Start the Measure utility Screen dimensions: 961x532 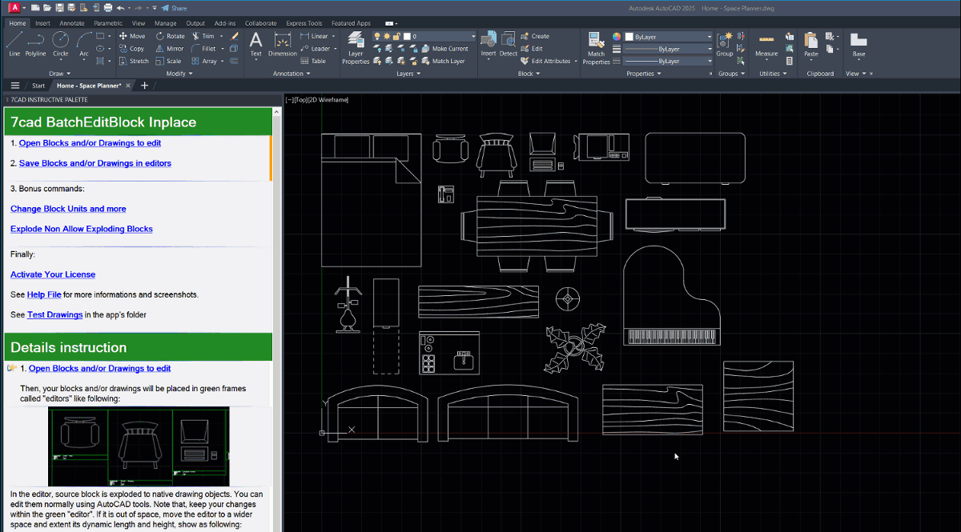(766, 44)
